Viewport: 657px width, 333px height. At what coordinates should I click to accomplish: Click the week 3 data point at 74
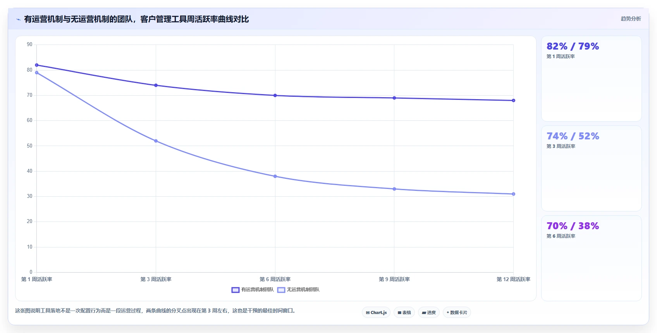point(156,85)
